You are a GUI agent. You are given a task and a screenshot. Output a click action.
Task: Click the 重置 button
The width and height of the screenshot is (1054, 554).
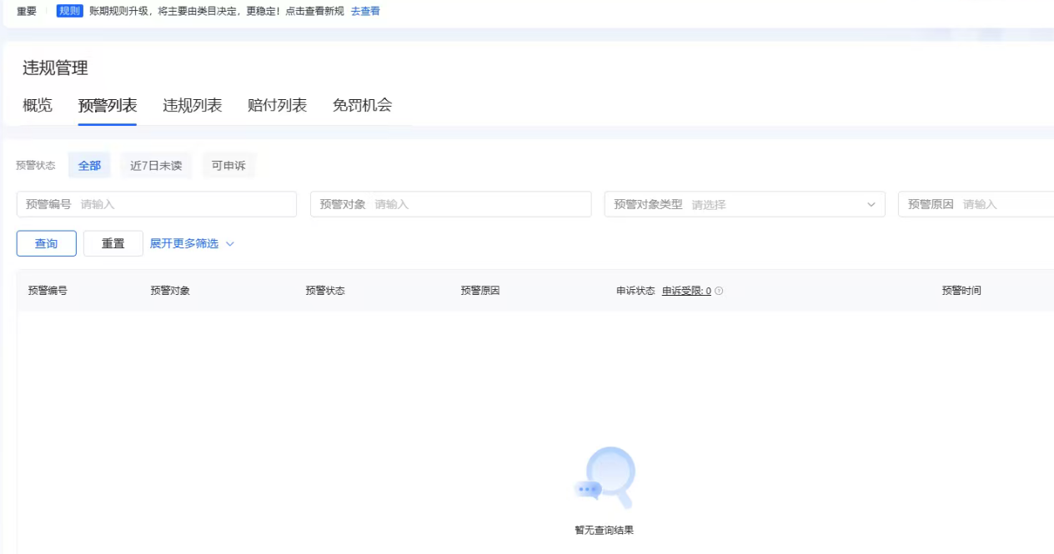[x=113, y=243]
